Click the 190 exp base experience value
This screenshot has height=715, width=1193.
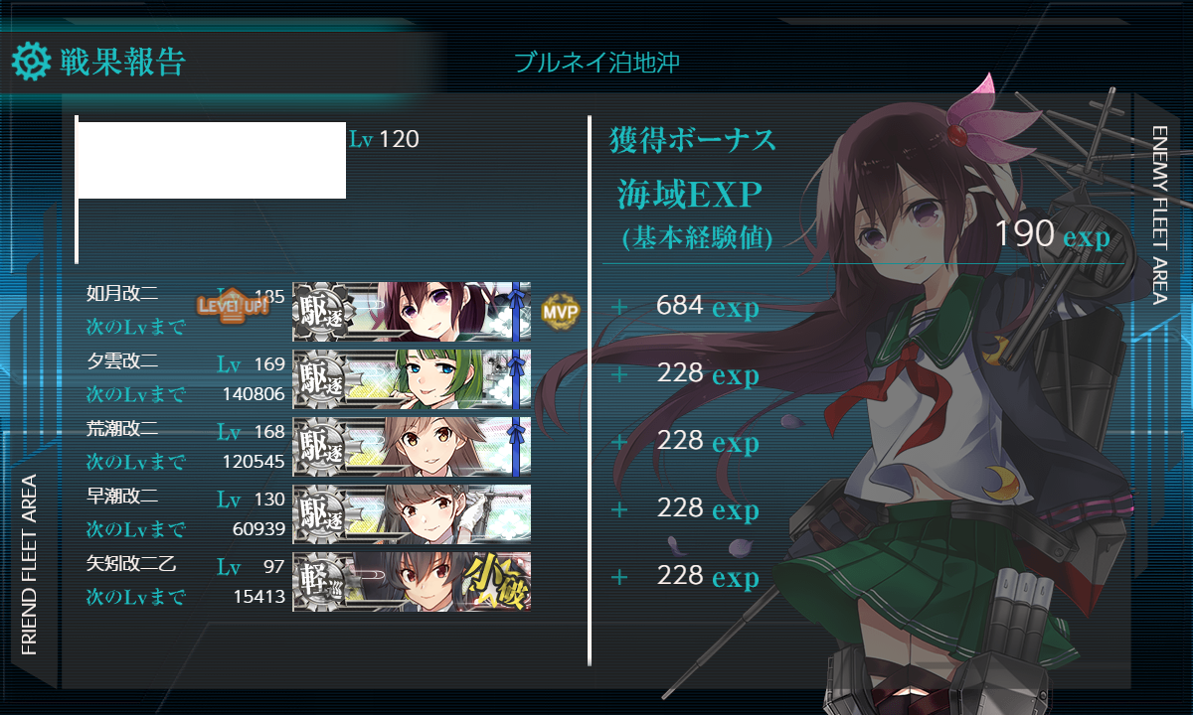(x=1052, y=234)
